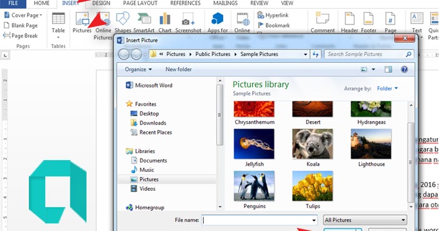Open the Page Number menu

pos(390,23)
